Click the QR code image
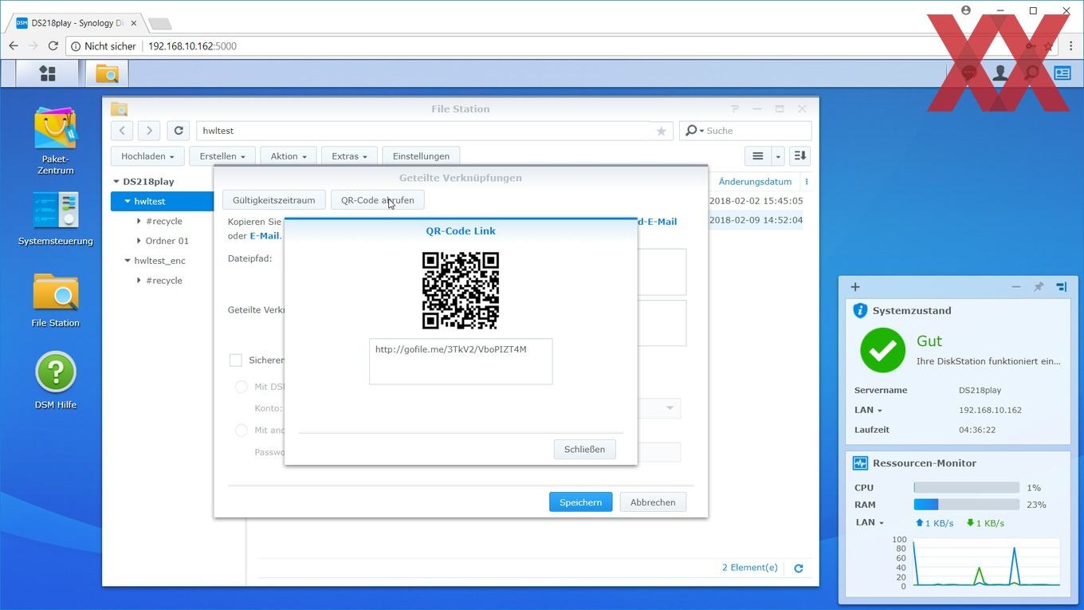Screen dimensions: 1084x610 point(461,290)
